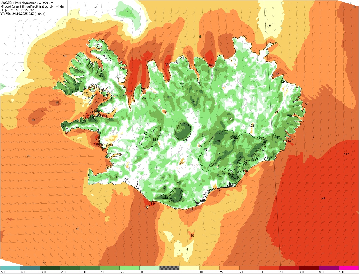The width and height of the screenshot is (359, 274).
Task: Click the '23' value in eastern interior
Action: tap(252, 126)
